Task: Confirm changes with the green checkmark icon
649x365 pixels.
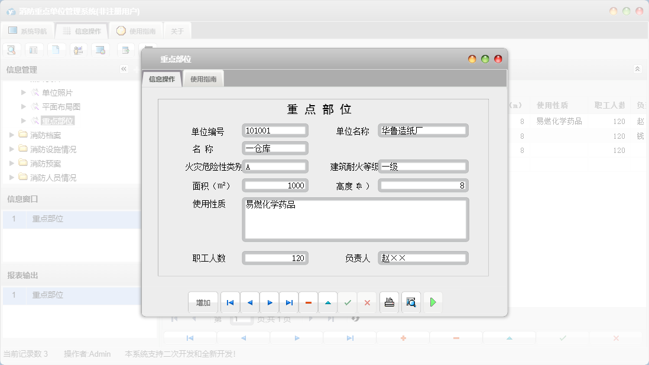Action: 348,302
